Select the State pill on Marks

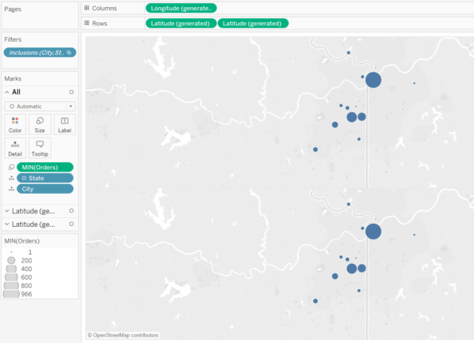tap(45, 178)
